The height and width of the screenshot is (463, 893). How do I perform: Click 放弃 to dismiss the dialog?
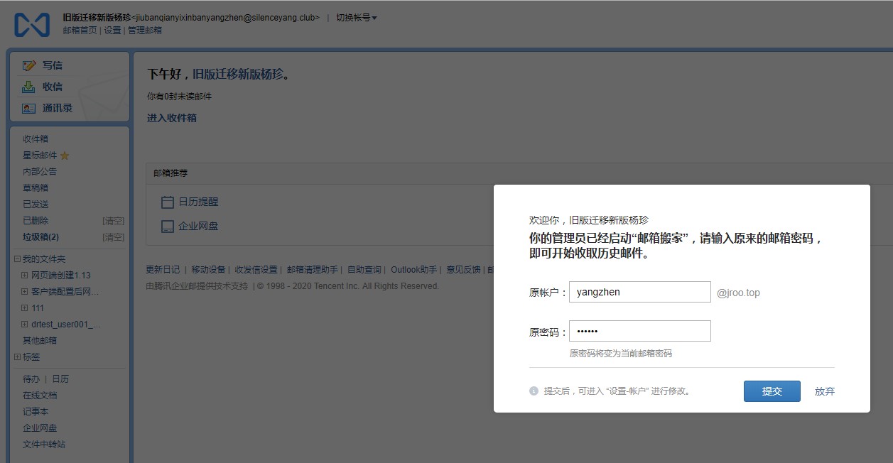pyautogui.click(x=825, y=391)
